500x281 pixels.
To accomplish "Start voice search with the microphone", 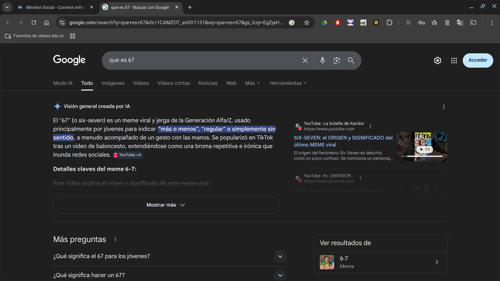I will coord(322,60).
